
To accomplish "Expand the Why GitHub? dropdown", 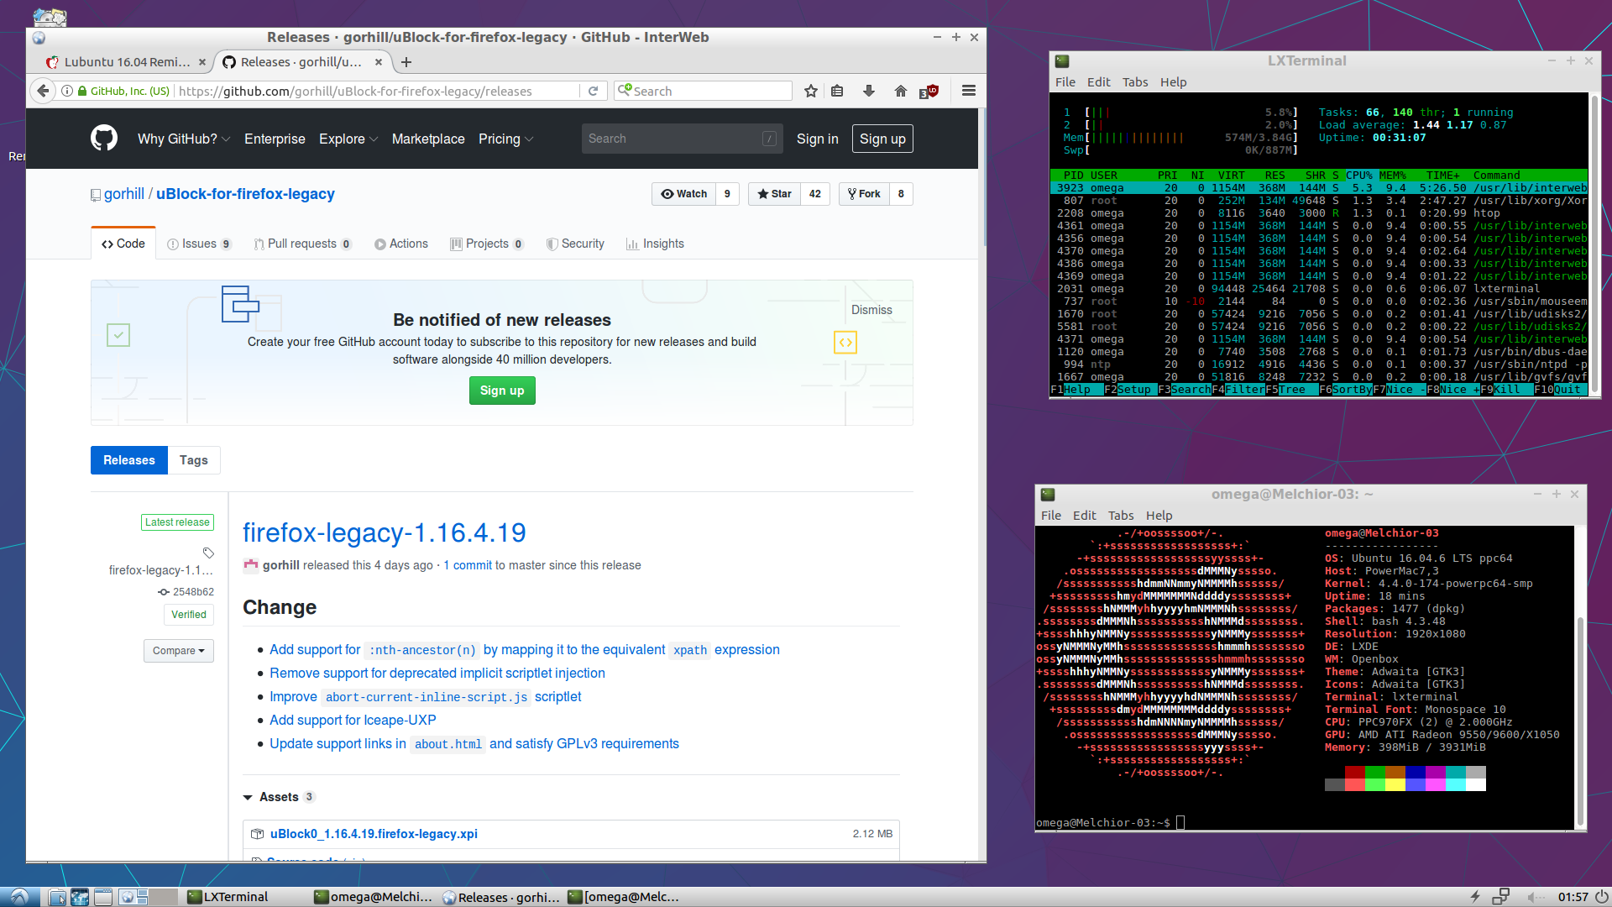I will 184,139.
